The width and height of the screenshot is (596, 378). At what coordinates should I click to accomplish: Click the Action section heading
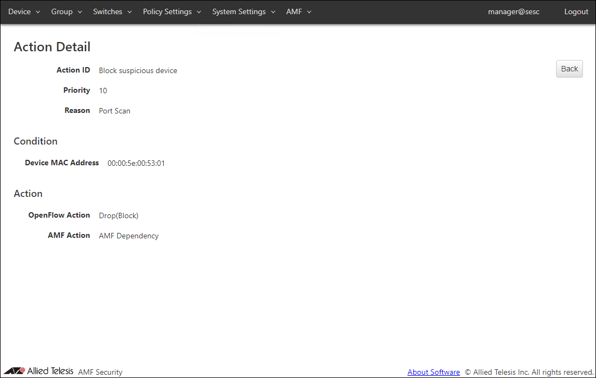point(28,194)
